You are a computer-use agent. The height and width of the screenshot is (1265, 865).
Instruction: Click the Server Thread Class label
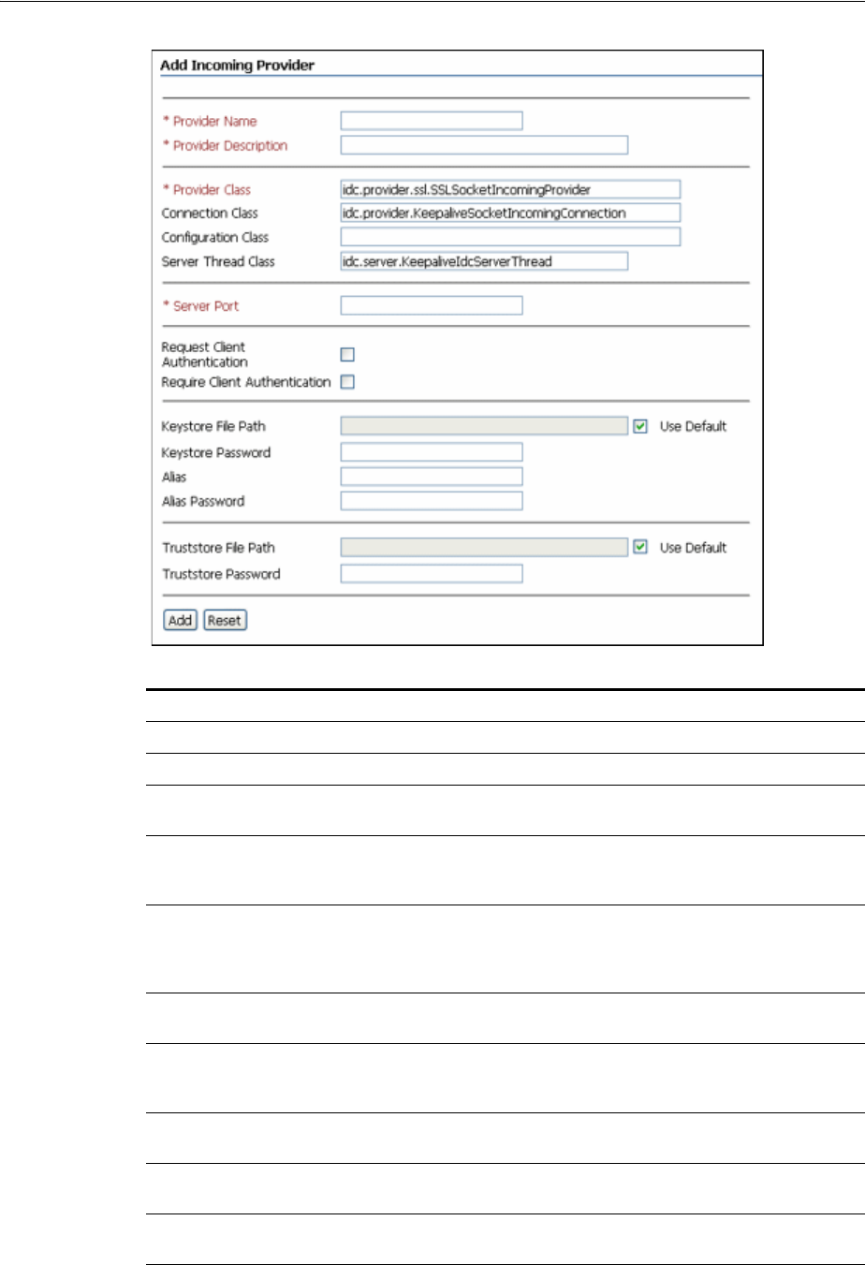[x=218, y=261]
